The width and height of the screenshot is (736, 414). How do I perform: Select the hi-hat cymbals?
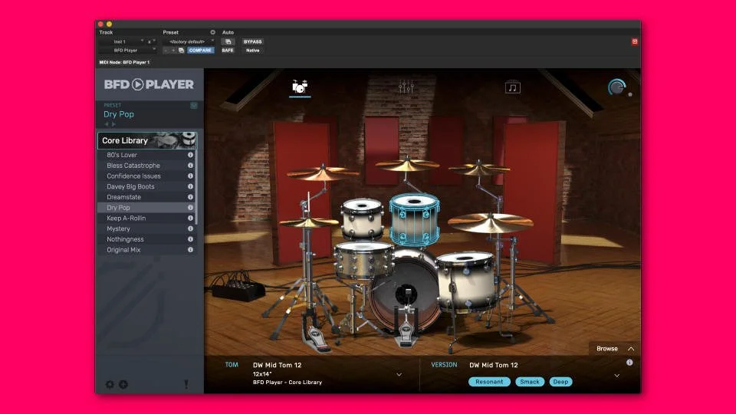tap(309, 222)
